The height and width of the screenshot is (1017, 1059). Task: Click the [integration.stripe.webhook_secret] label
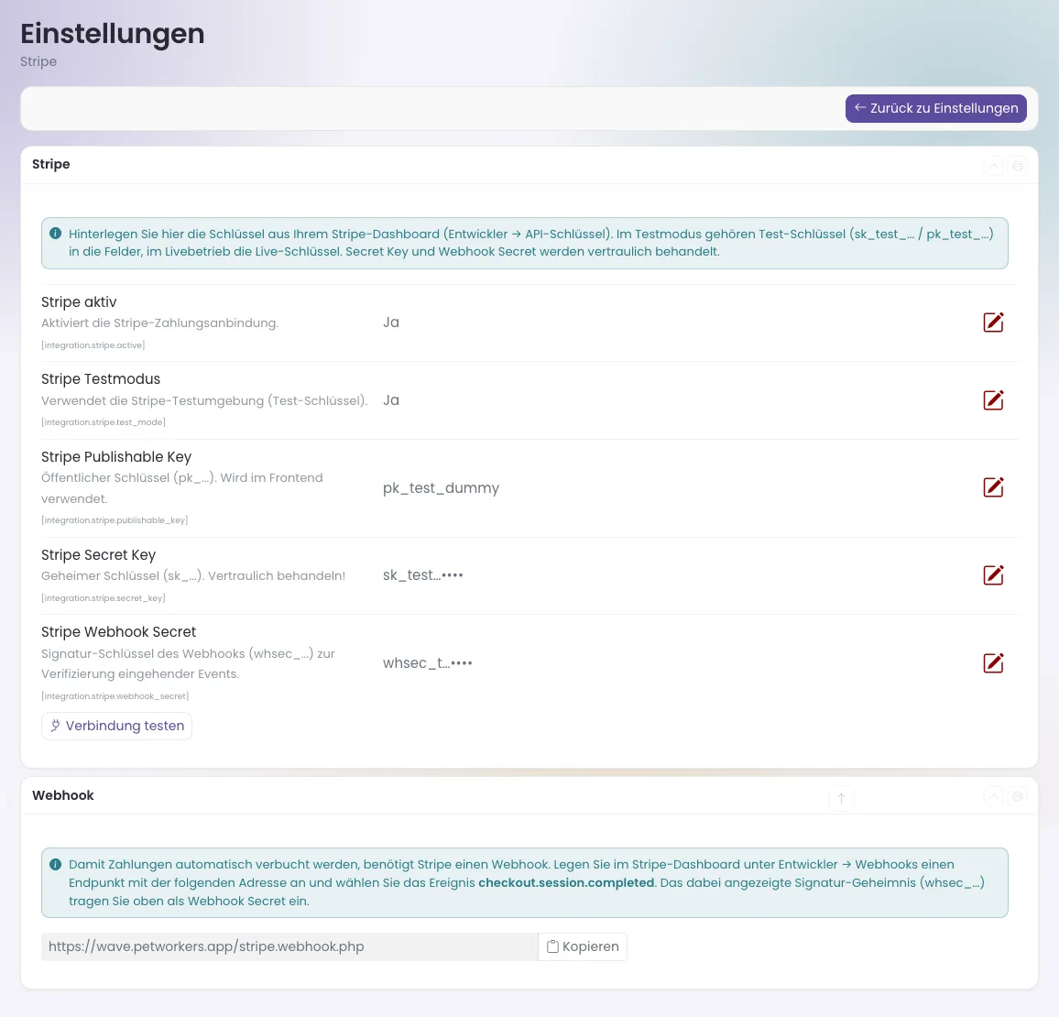[115, 695]
